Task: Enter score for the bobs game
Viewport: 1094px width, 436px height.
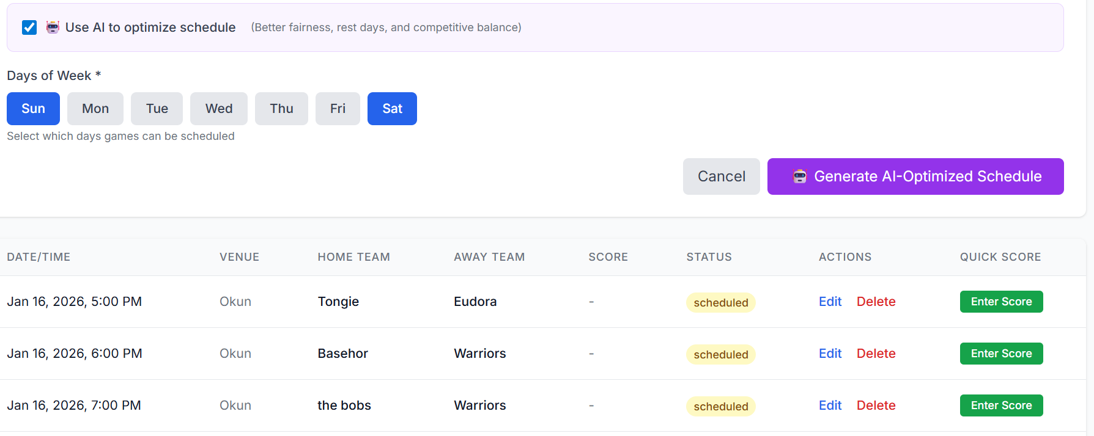Action: [x=1001, y=405]
